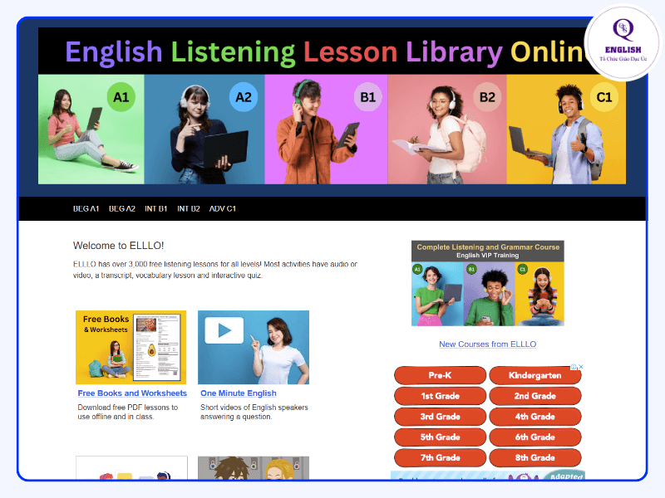Pick the 5th Grade button

(441, 437)
